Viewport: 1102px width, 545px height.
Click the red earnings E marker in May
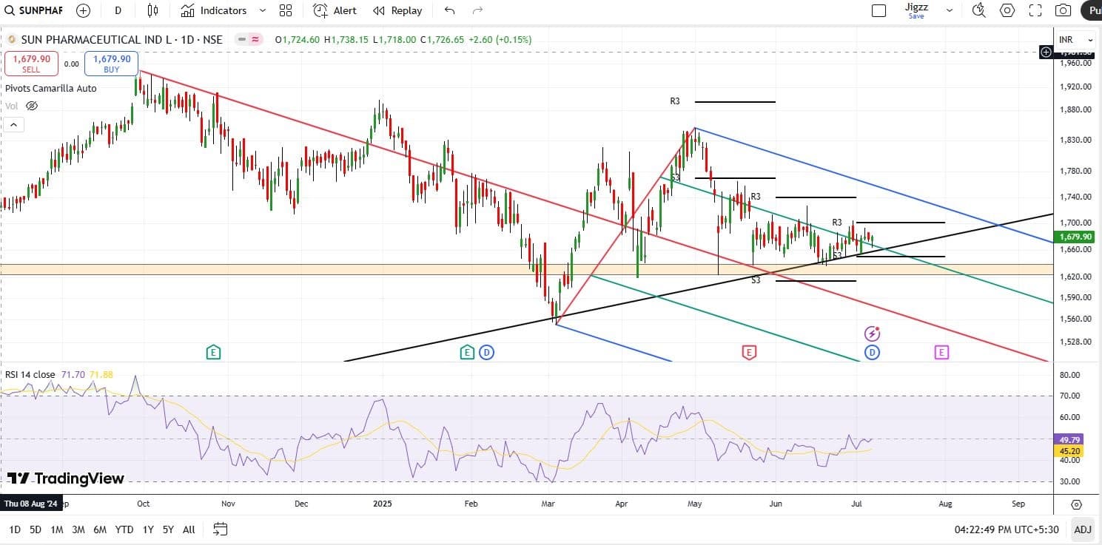pos(749,352)
